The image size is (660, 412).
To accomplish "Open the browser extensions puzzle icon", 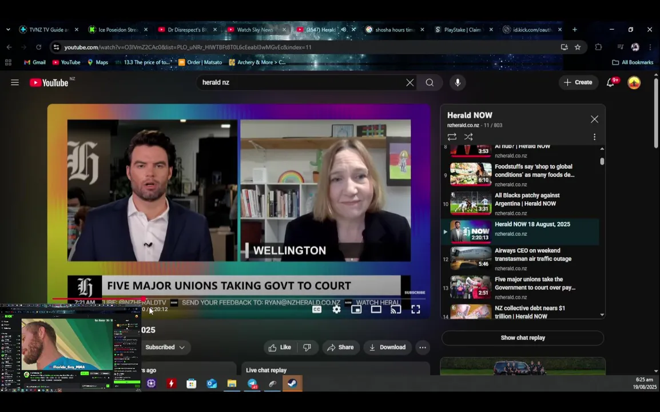I will pos(598,47).
